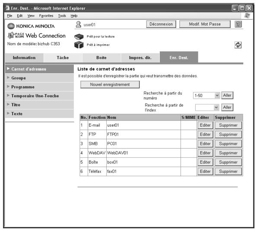This screenshot has width=257, height=230.
Task: Edit the PC01 SMB entry
Action: point(205,144)
